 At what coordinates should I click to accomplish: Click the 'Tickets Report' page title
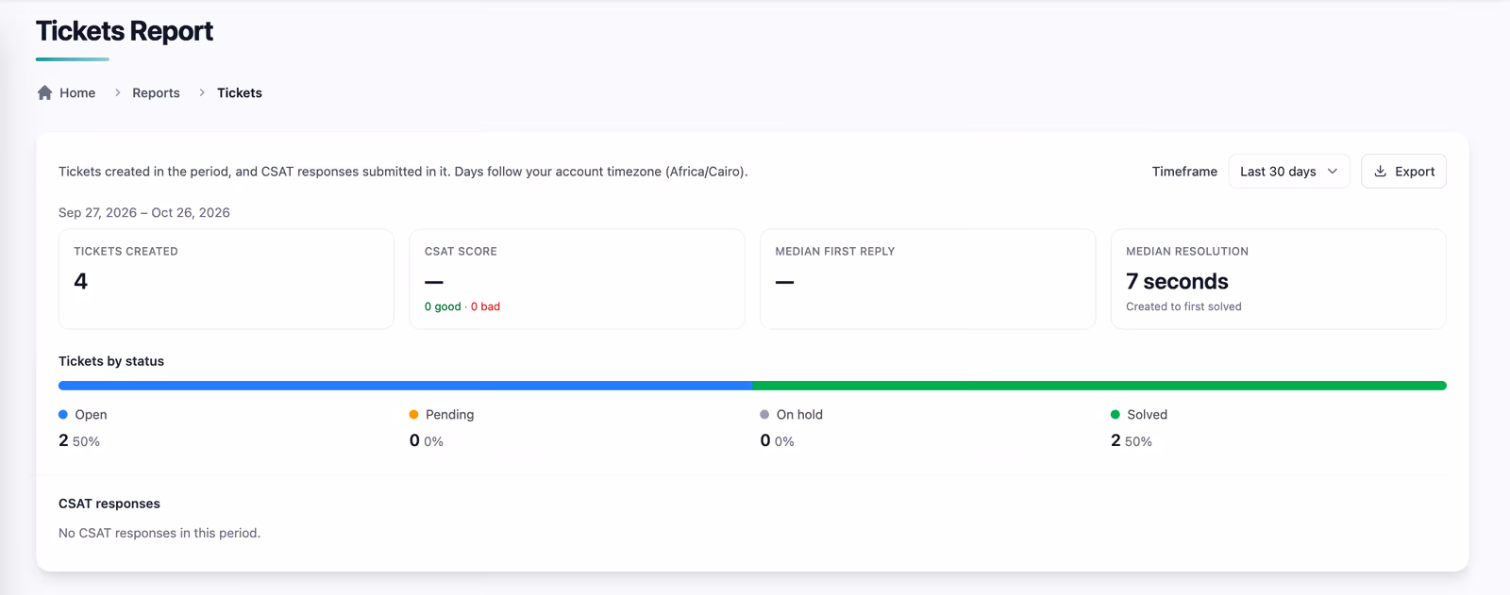point(125,31)
